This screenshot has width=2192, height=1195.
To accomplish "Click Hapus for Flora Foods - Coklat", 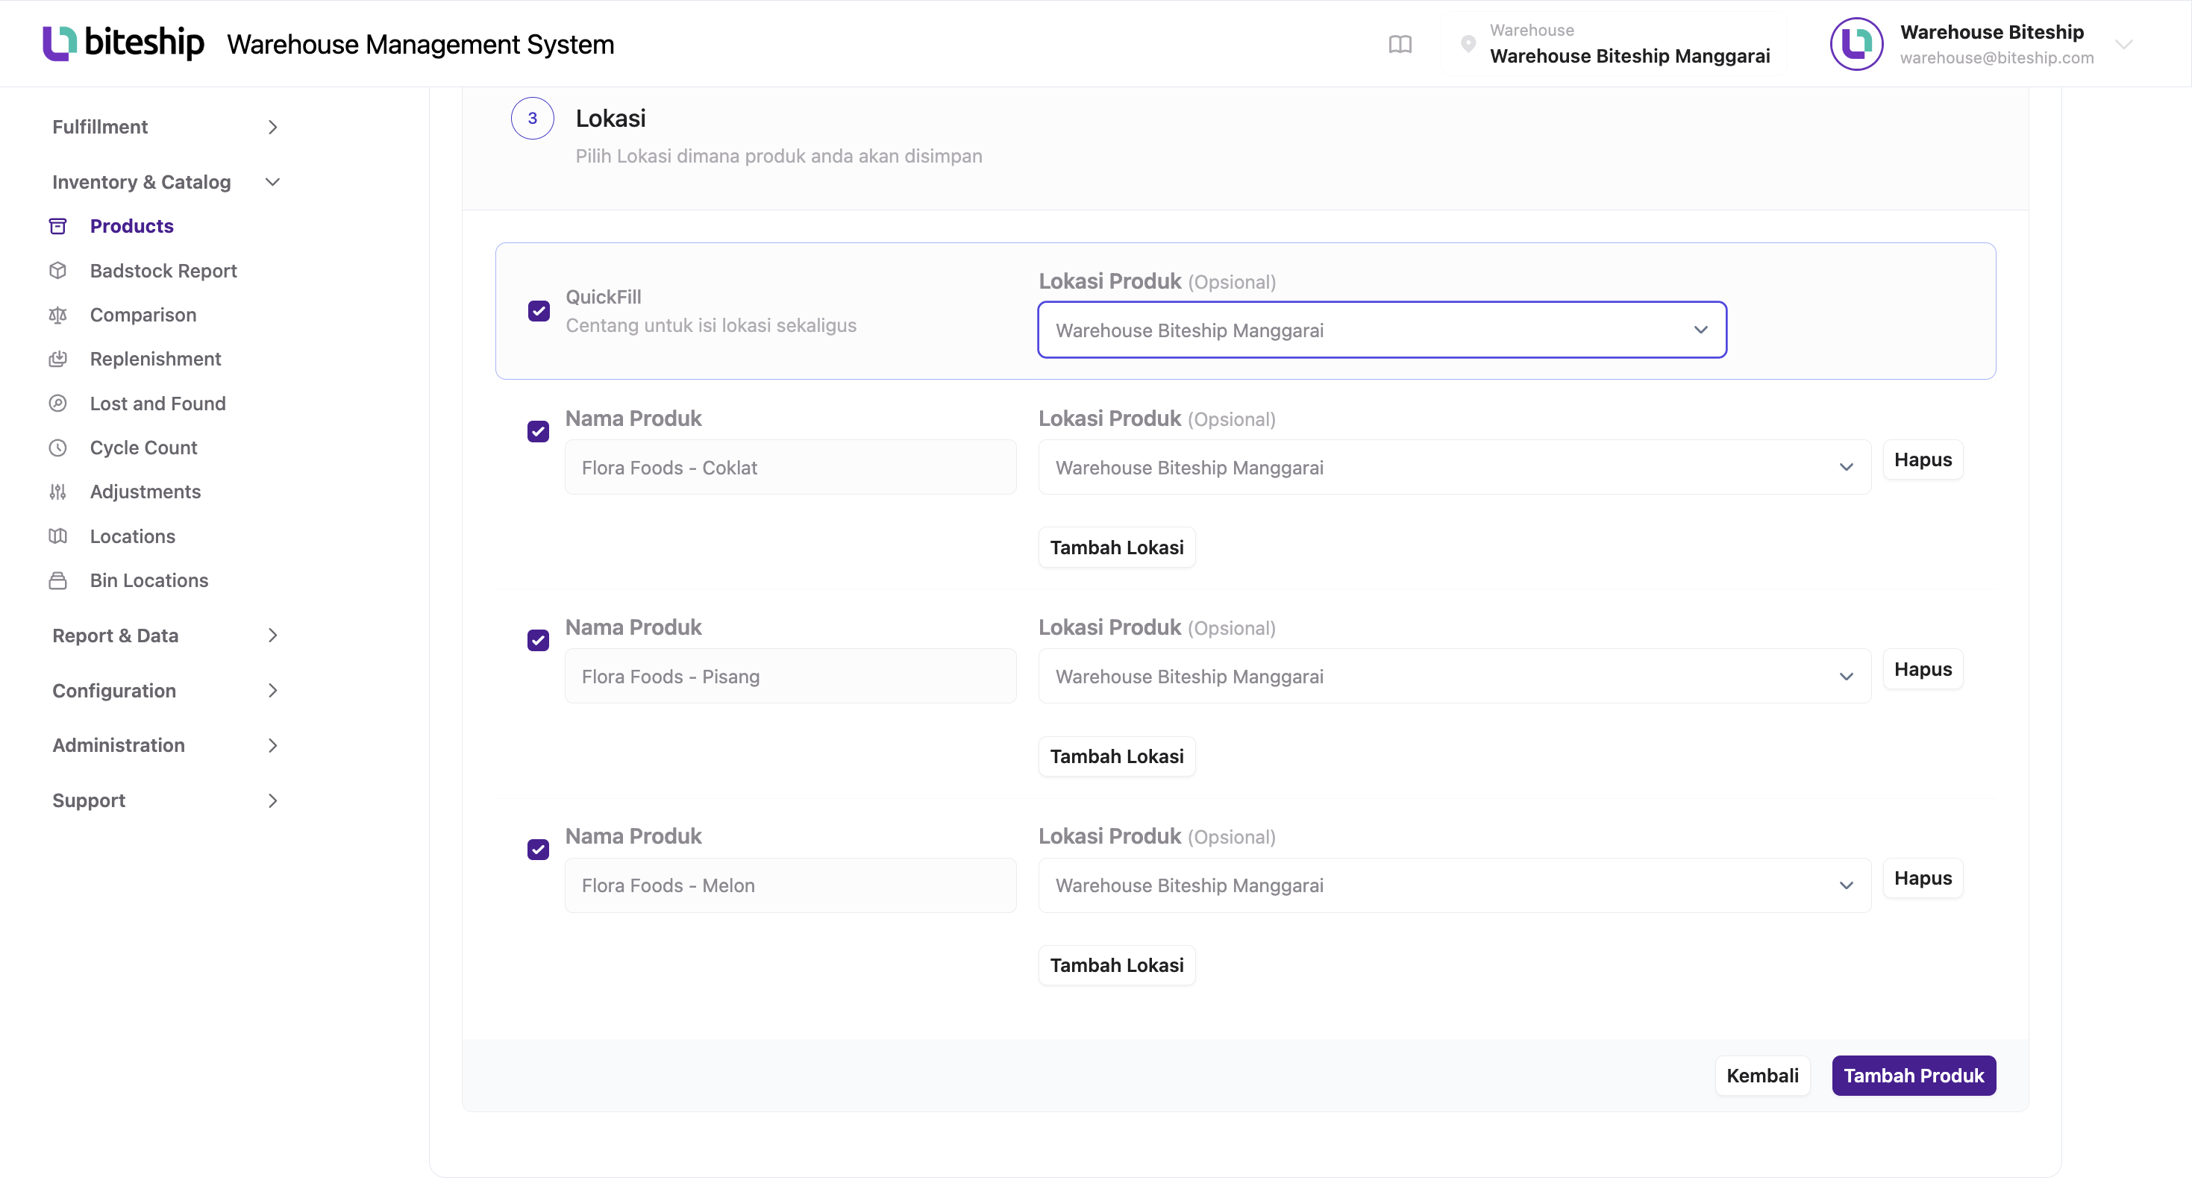I will [x=1923, y=460].
